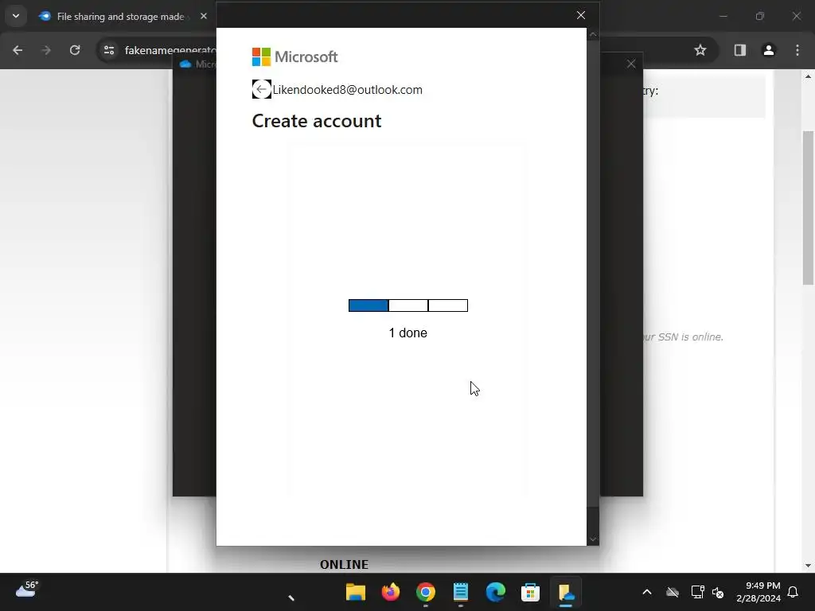Click the 1 done status text
815x611 pixels.
pos(408,333)
